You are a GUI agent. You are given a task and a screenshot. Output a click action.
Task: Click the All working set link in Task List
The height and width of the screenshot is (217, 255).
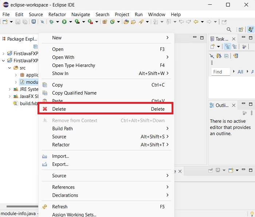pos(240,72)
